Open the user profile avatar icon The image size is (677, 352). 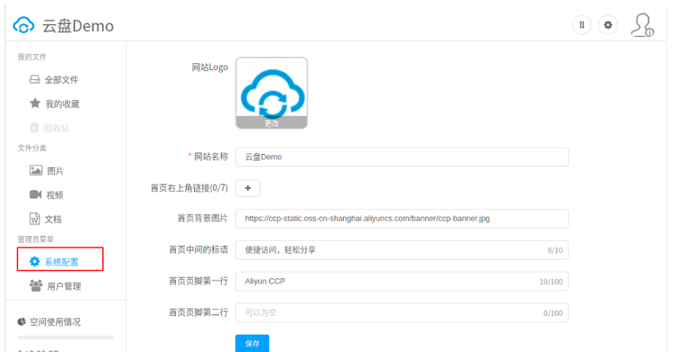click(642, 25)
